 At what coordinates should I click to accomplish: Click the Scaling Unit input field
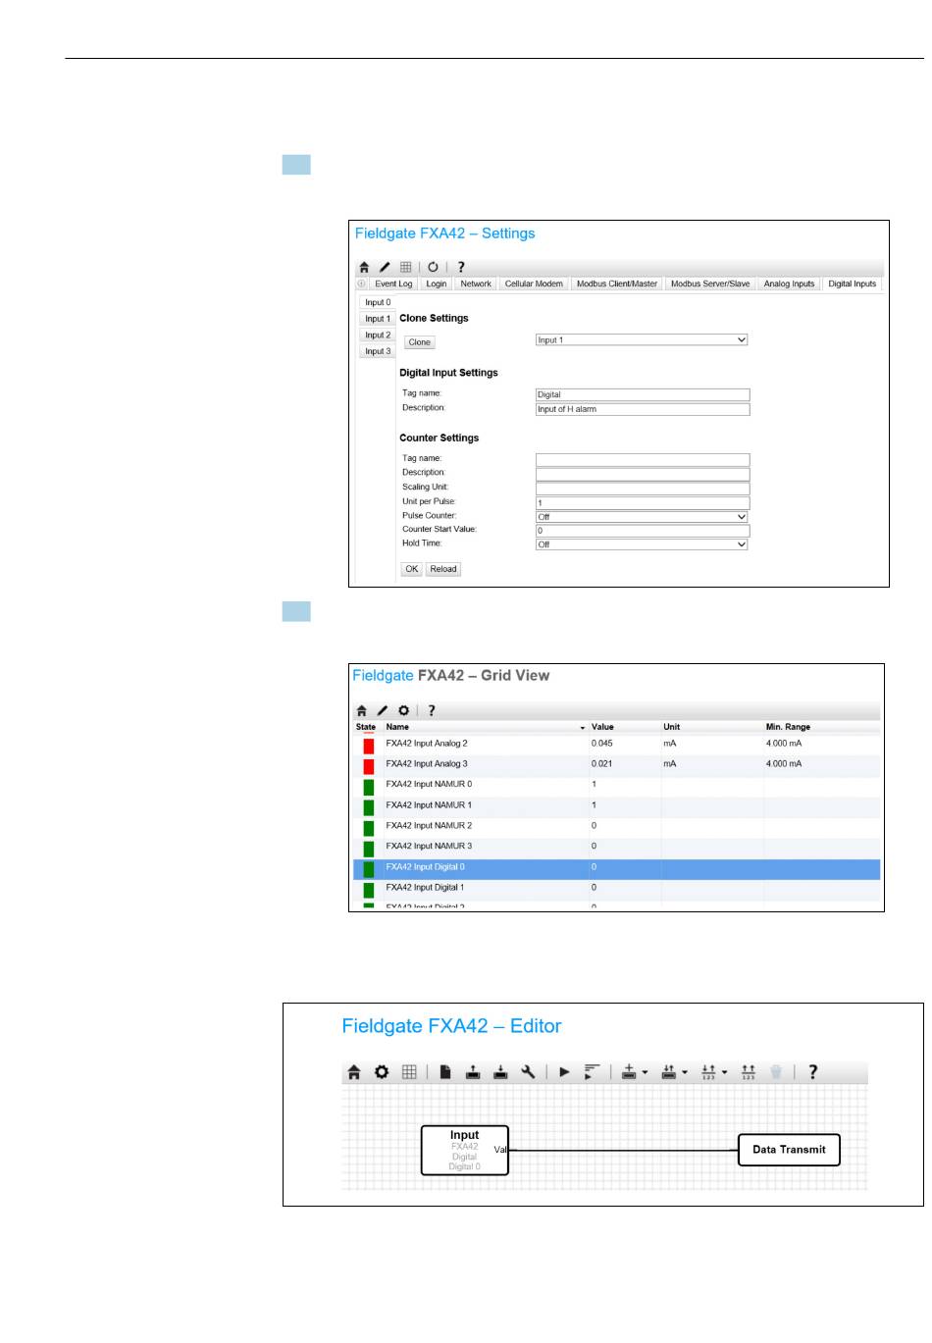pyautogui.click(x=643, y=488)
